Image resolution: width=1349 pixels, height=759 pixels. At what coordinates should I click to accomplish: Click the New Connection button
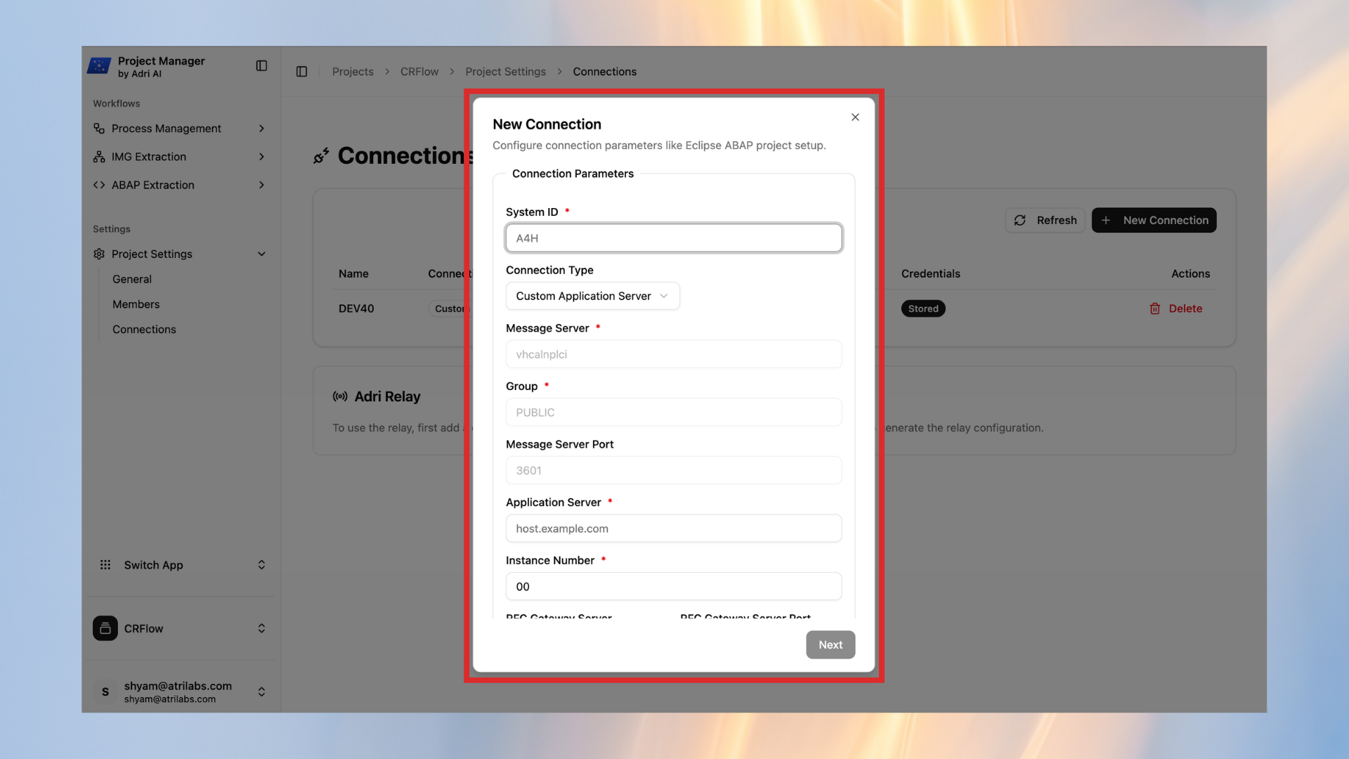coord(1154,220)
